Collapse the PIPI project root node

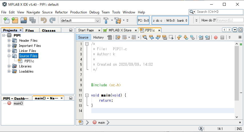(x=4, y=35)
